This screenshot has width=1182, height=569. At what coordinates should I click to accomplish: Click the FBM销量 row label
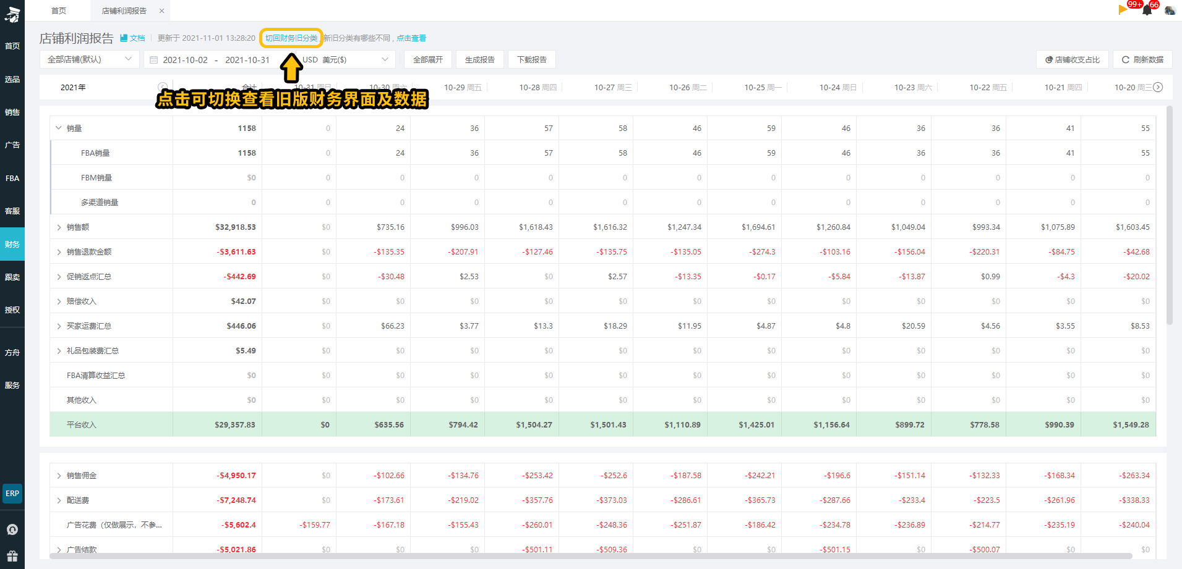point(96,177)
